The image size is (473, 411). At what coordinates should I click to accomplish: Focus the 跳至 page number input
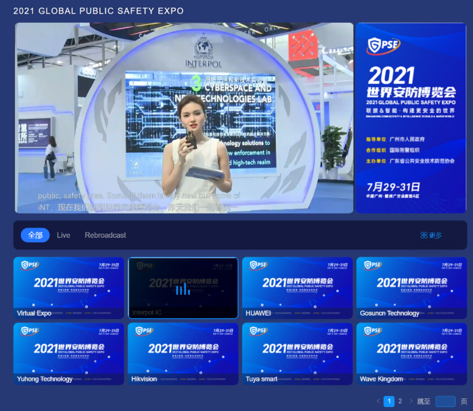[445, 402]
